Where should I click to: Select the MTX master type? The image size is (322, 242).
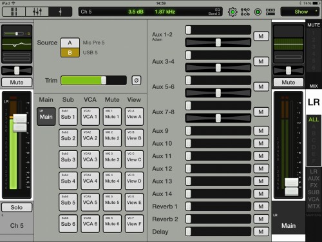click(314, 207)
